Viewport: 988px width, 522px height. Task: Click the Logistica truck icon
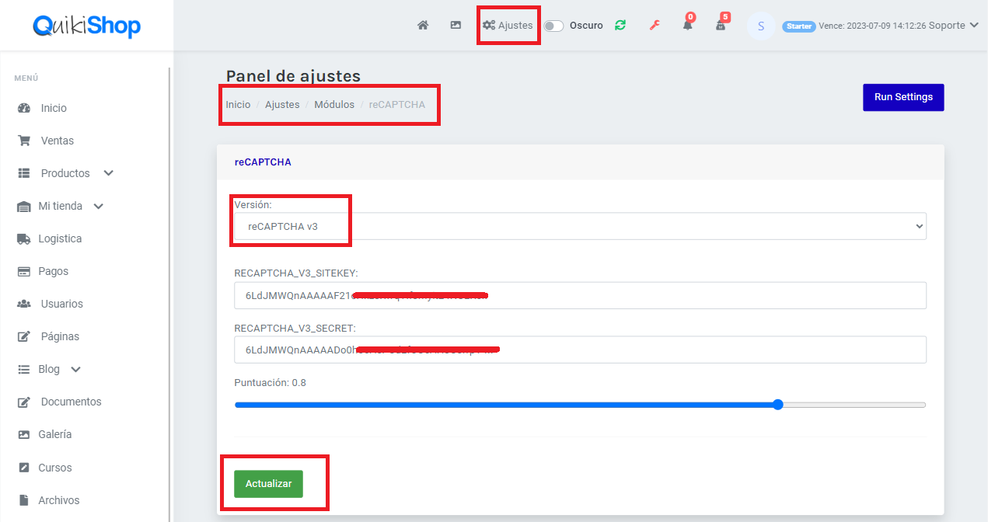pyautogui.click(x=24, y=238)
